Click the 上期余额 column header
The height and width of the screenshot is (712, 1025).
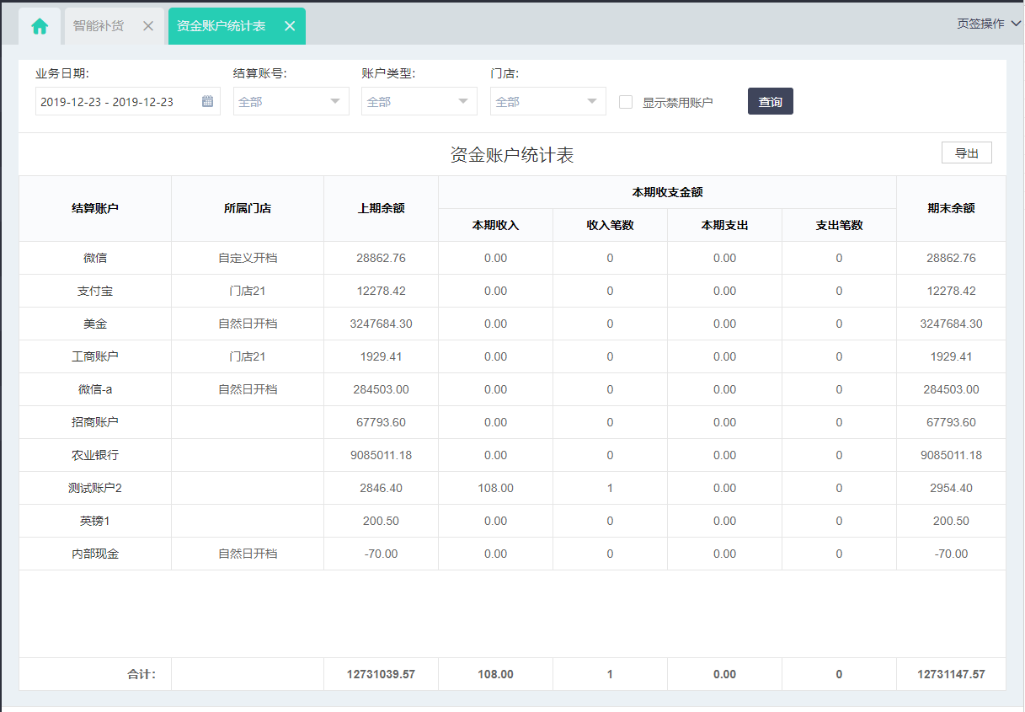(382, 208)
